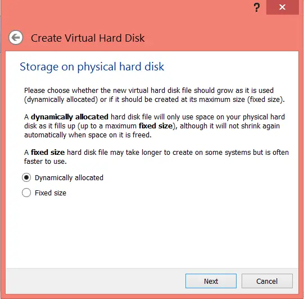Select the Dynamically allocated radio button
Viewport: 304px width, 299px height.
[26, 177]
